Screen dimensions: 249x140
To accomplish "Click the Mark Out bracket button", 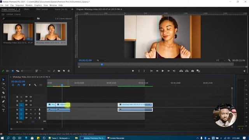I will tap(144, 71).
